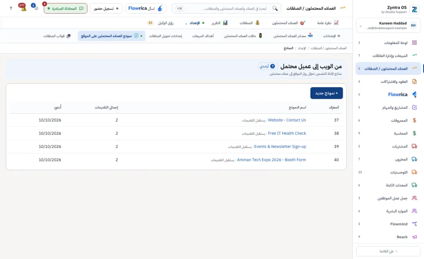The width and height of the screenshot is (424, 259).
Task: Expand the الإعداد setup dropdown menu
Action: pyautogui.click(x=194, y=23)
